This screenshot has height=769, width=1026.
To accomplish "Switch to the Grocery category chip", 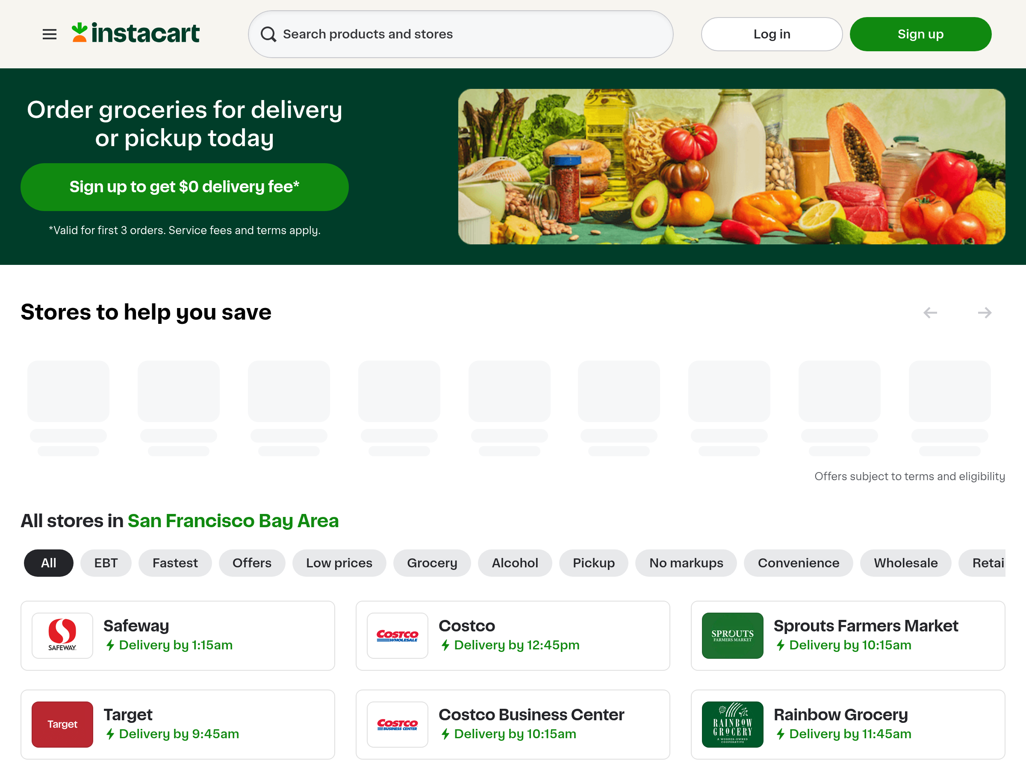I will (x=432, y=563).
